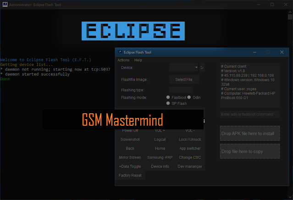This screenshot has width=293, height=200.
Task: Close the Administrator console window
Action: (x=286, y=5)
